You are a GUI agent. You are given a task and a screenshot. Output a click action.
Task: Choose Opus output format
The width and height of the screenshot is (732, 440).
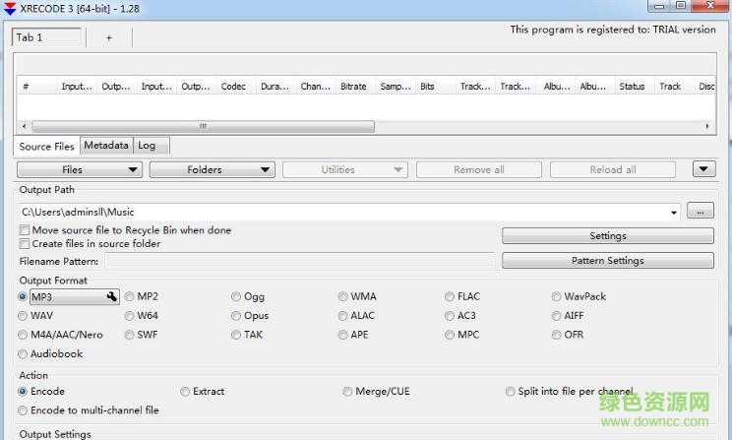click(236, 316)
